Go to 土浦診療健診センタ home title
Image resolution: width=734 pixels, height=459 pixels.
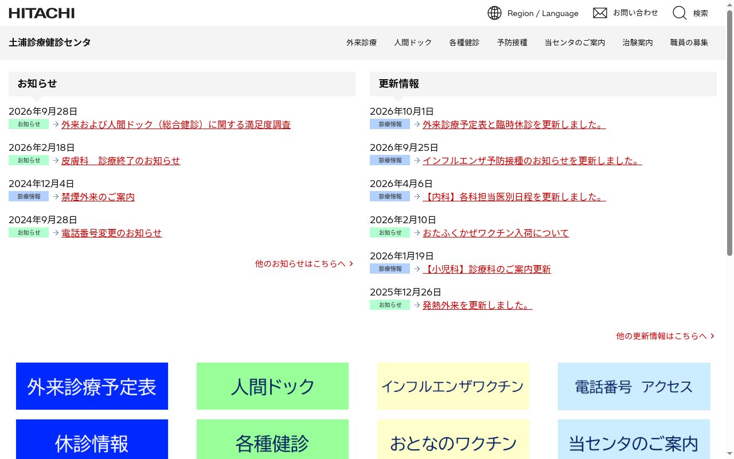pos(50,42)
